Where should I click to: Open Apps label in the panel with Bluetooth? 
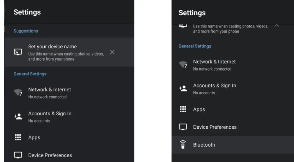tap(199, 110)
